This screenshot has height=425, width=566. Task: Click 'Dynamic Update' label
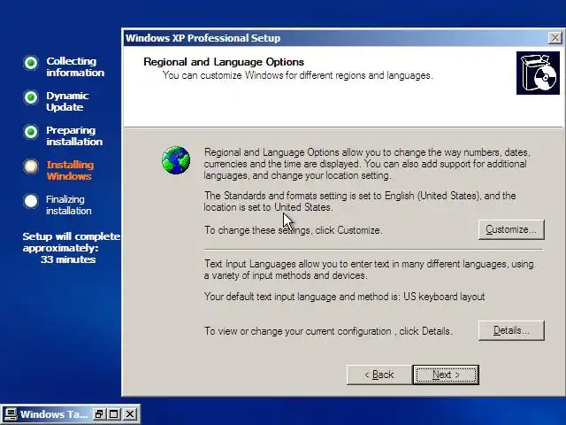pyautogui.click(x=67, y=102)
